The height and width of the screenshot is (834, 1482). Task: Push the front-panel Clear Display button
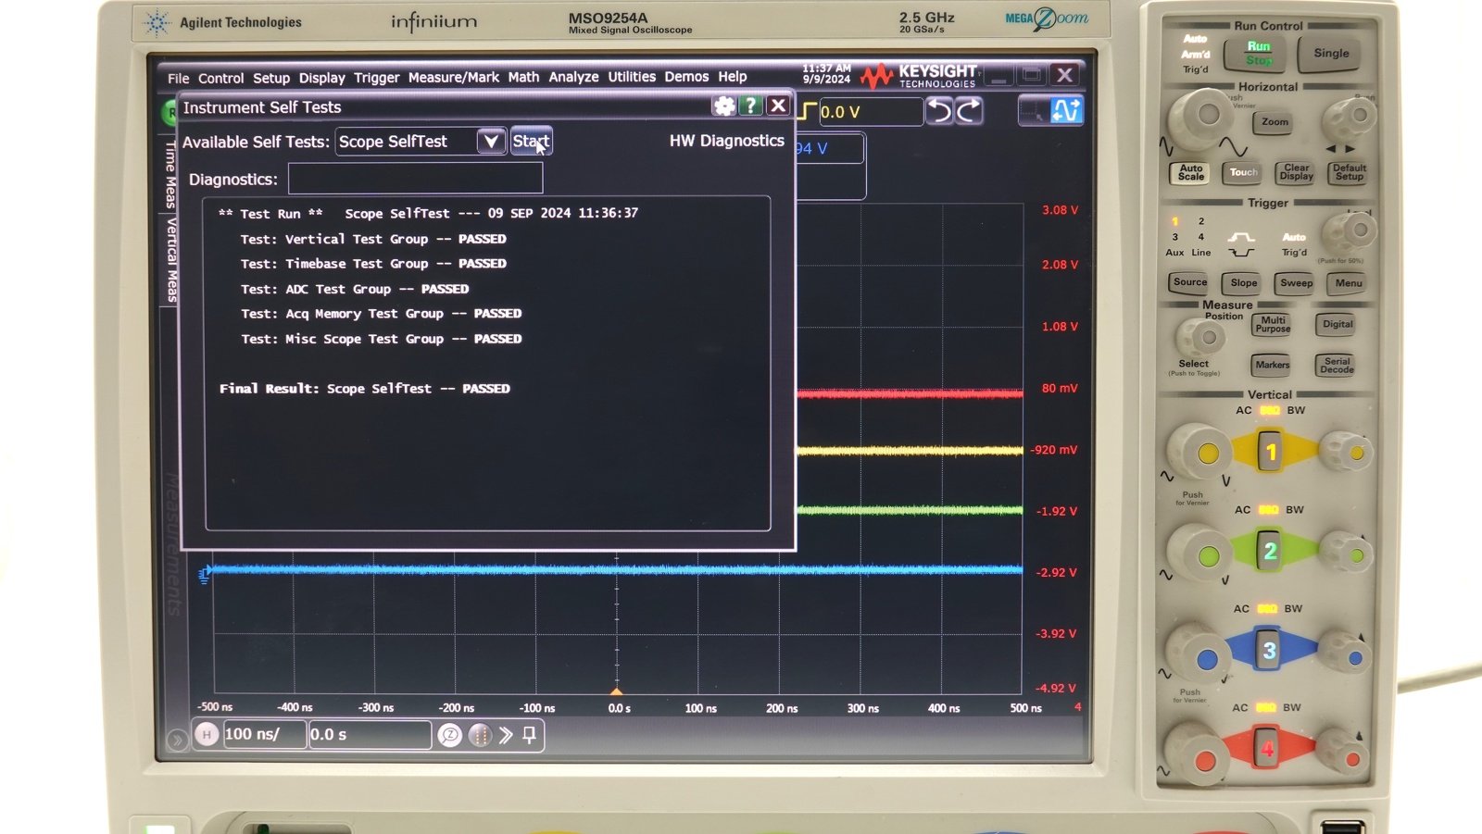(1297, 172)
